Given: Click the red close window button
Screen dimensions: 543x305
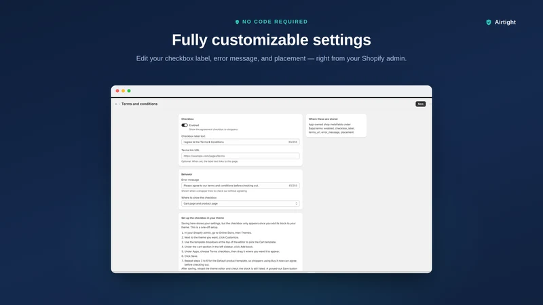Looking at the screenshot, I should (117, 91).
